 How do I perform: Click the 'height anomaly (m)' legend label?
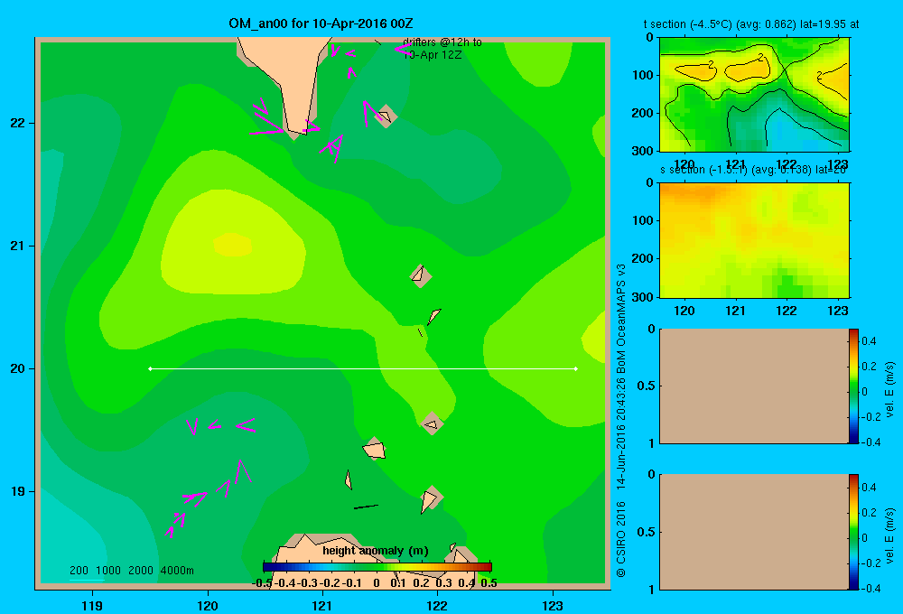[376, 551]
